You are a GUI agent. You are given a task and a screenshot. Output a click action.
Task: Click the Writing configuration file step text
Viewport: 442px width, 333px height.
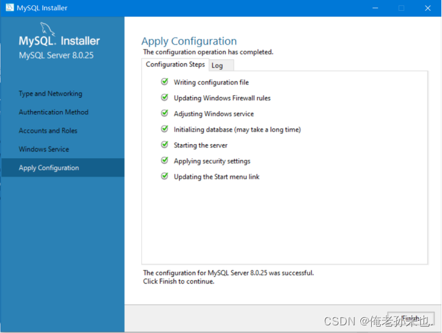(x=211, y=82)
